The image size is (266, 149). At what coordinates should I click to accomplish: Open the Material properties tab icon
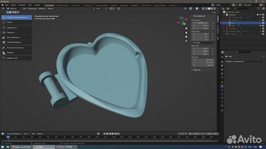222,106
